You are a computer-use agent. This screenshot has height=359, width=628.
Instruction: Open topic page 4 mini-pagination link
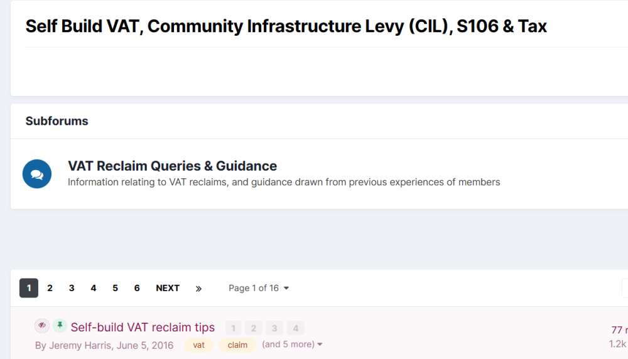pos(296,328)
